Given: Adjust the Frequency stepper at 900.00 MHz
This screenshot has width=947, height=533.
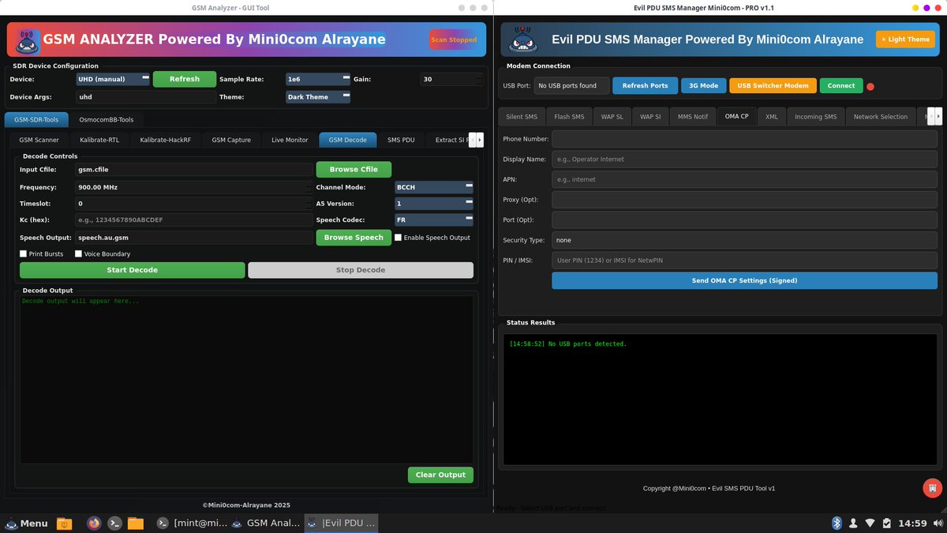Looking at the screenshot, I should (x=193, y=187).
